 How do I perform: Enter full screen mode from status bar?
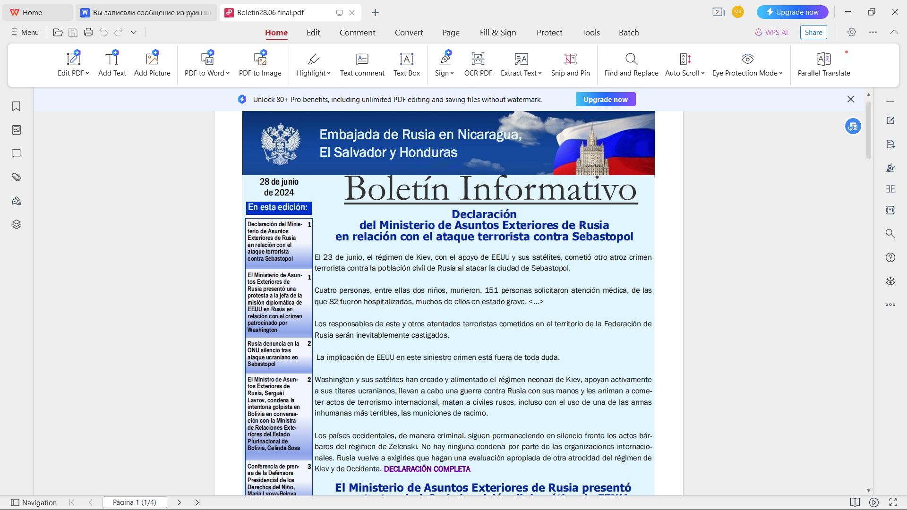893,502
